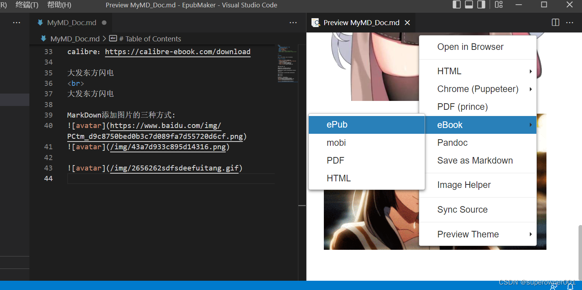Expand the Preview Theme submenu
Image resolution: width=582 pixels, height=290 pixels.
click(x=478, y=234)
